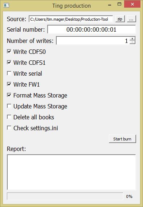Click inside the Report text area

point(71,172)
